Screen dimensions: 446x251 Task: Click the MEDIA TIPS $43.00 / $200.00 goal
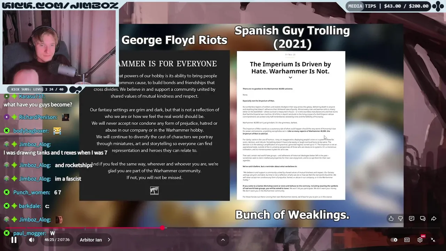pyautogui.click(x=388, y=6)
